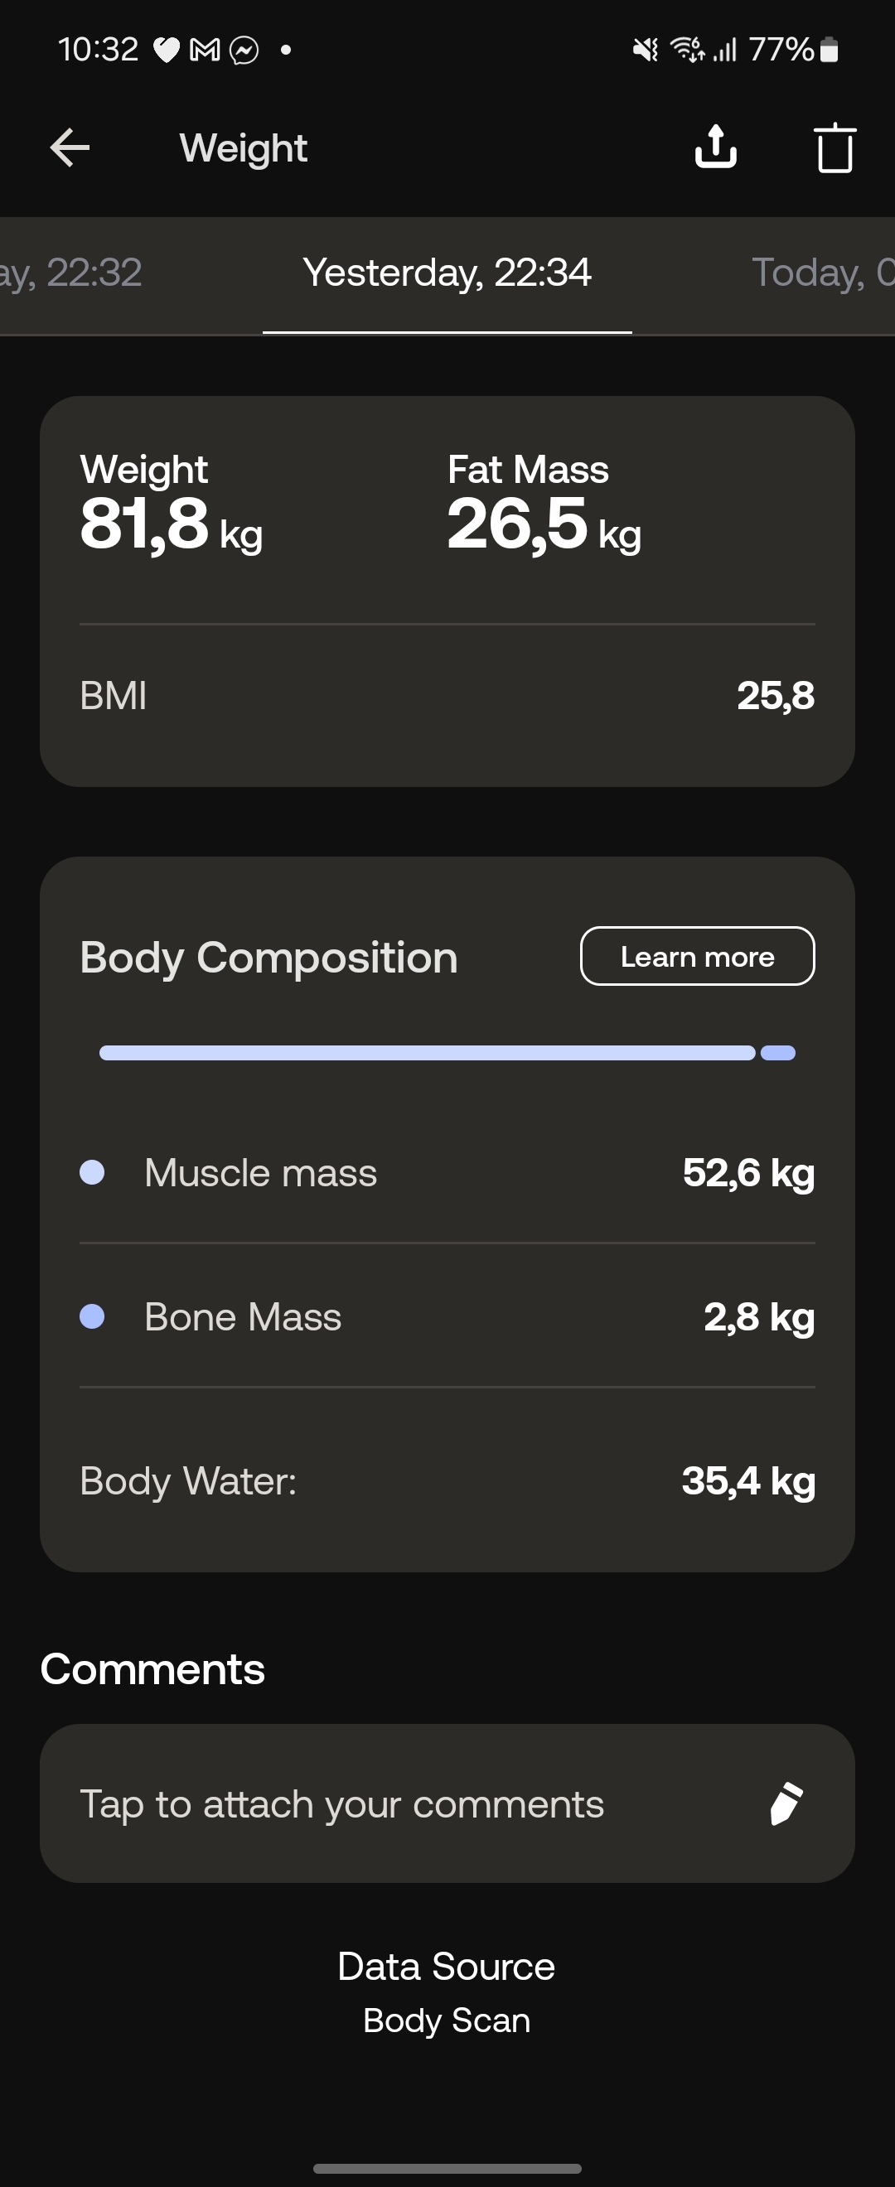Tap the heart notification icon

167,51
